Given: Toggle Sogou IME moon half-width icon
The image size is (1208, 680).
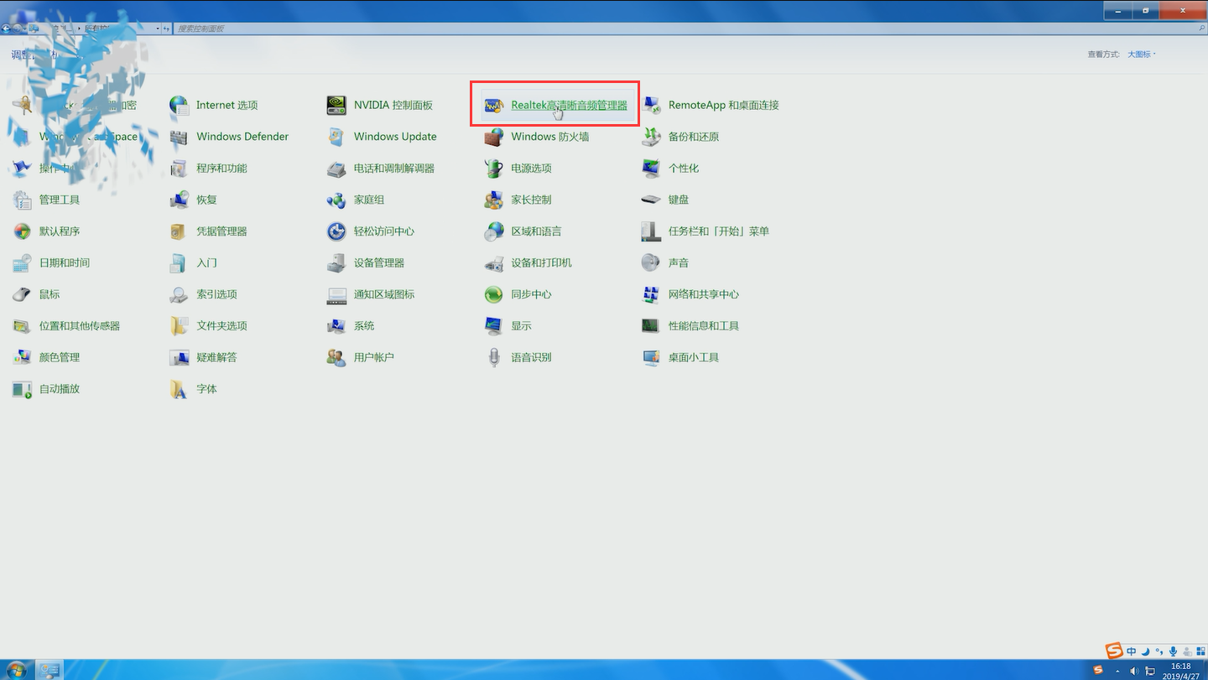Looking at the screenshot, I should point(1145,651).
